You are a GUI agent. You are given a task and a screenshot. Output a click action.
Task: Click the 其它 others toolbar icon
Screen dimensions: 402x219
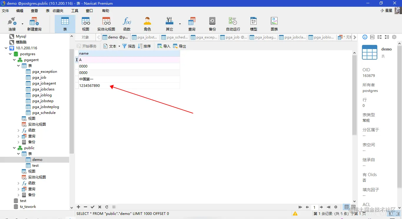(x=170, y=24)
